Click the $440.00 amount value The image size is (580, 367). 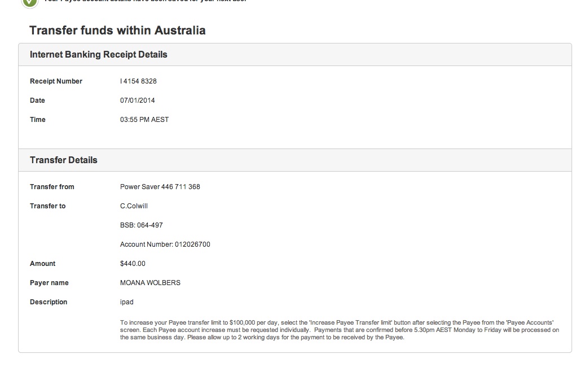pyautogui.click(x=133, y=264)
